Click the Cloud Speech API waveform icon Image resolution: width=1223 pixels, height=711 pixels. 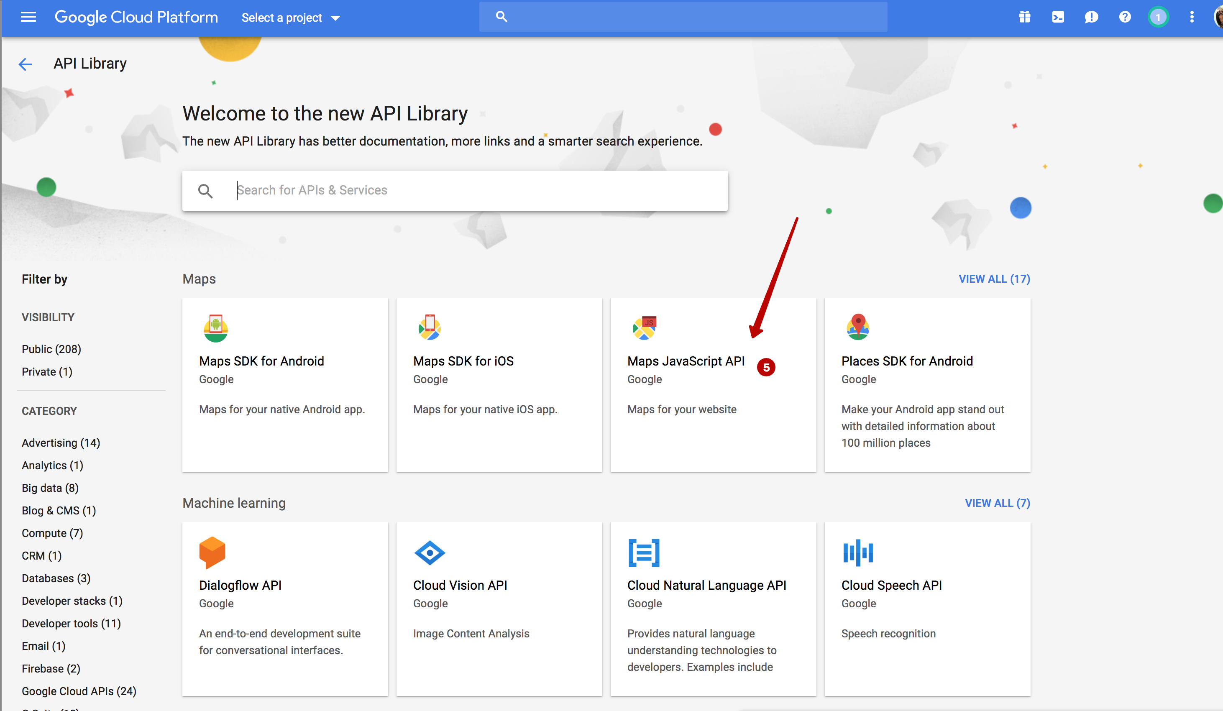[857, 553]
